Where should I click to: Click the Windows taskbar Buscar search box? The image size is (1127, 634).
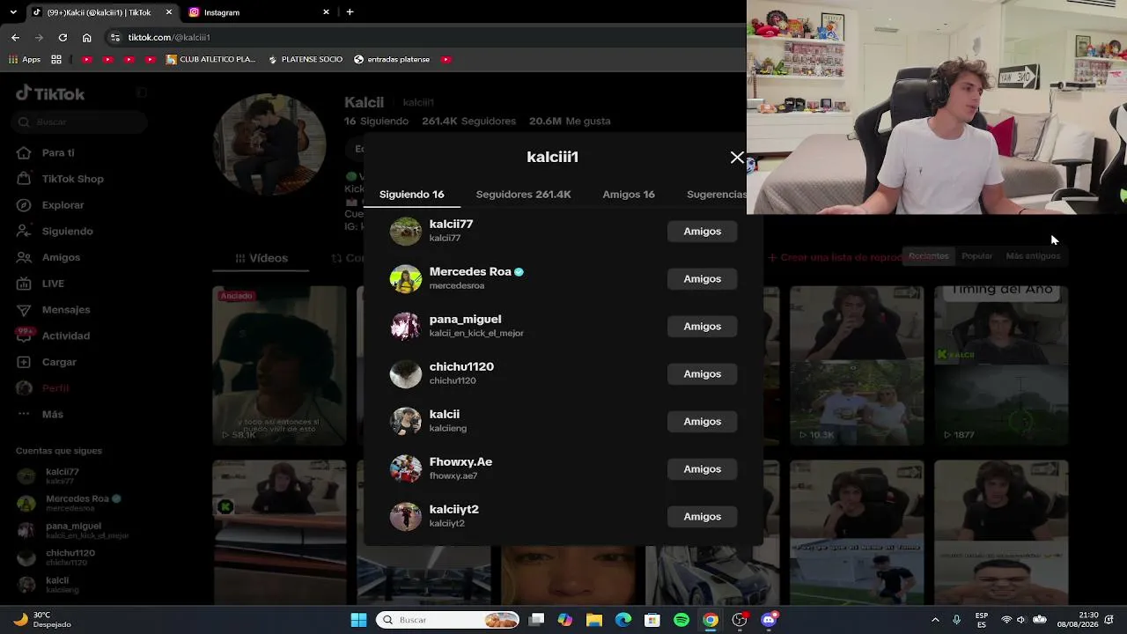[448, 620]
